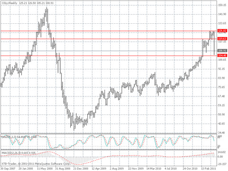Click the 150.15 price axis value

click(x=222, y=5)
